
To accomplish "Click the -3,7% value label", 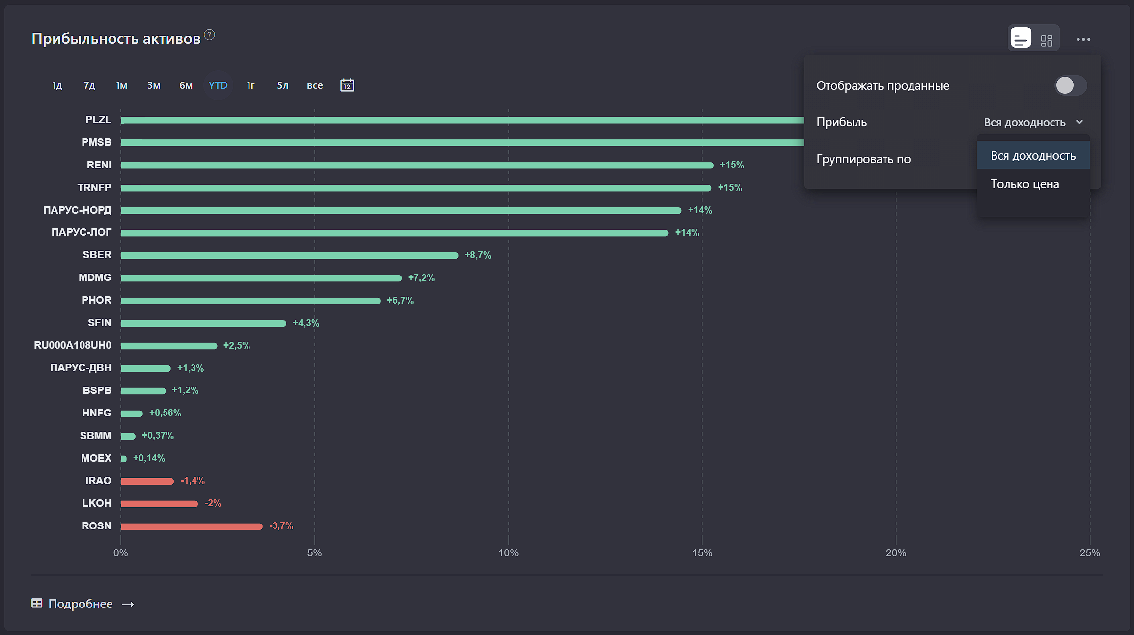I will coord(281,526).
